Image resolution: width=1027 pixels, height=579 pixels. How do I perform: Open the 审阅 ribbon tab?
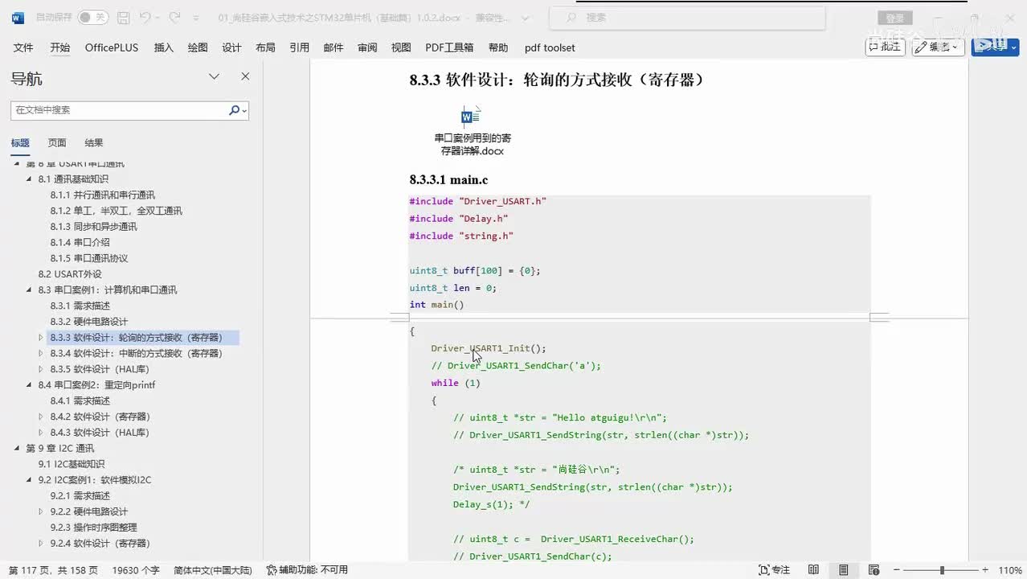tap(367, 47)
